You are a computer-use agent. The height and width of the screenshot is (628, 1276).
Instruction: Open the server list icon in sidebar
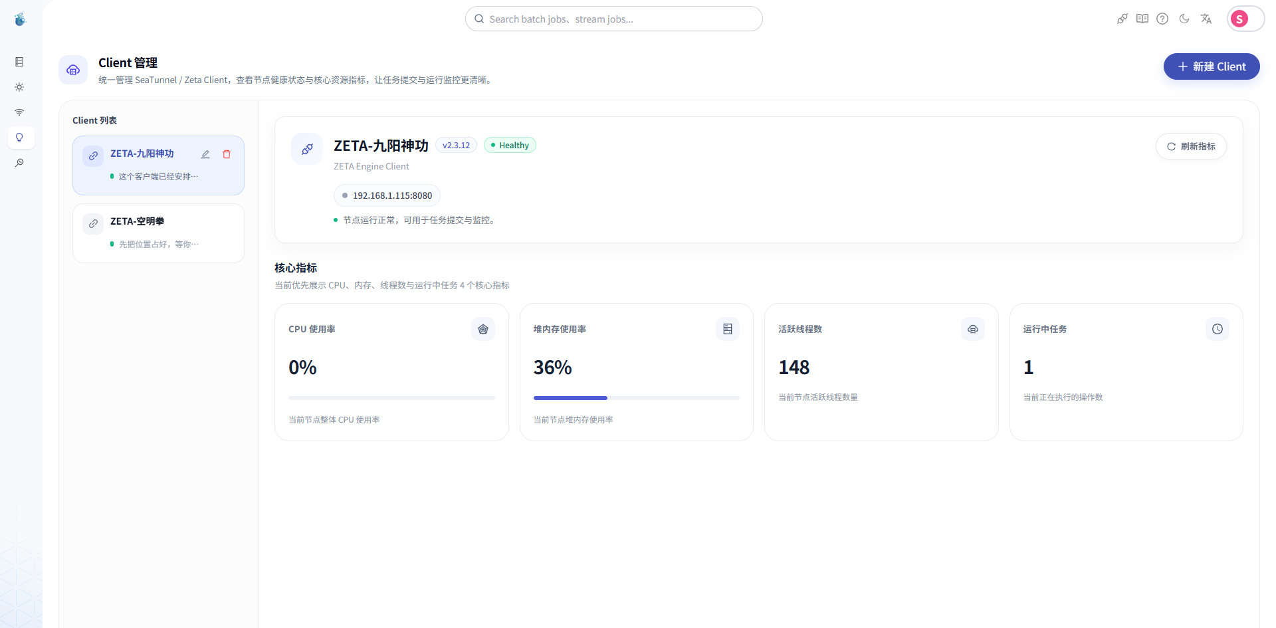click(19, 62)
